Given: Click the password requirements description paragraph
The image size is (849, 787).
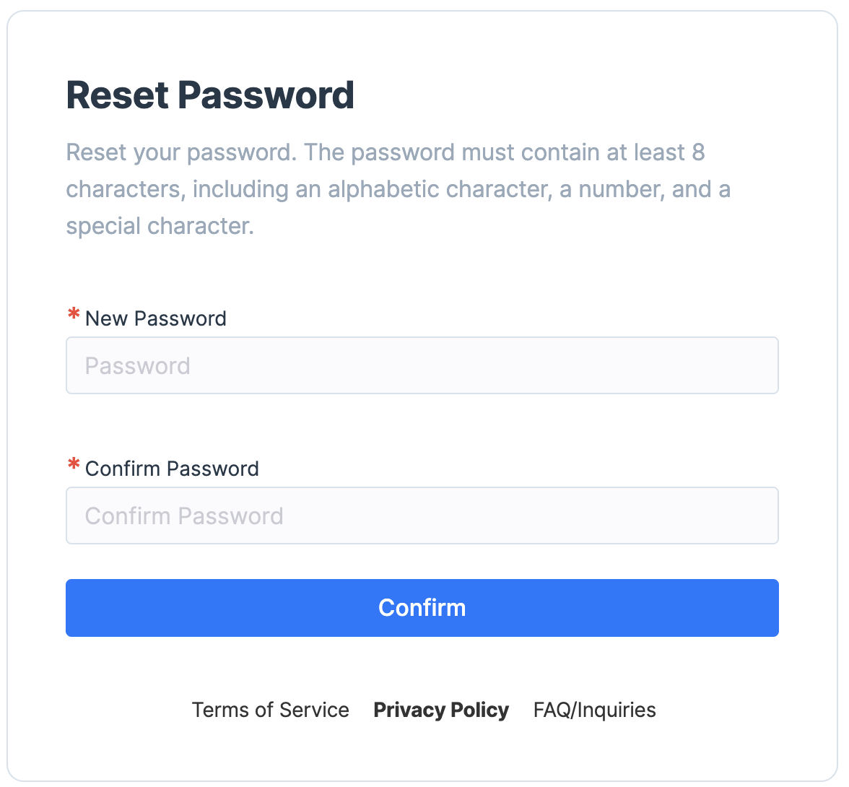Looking at the screenshot, I should coord(398,189).
